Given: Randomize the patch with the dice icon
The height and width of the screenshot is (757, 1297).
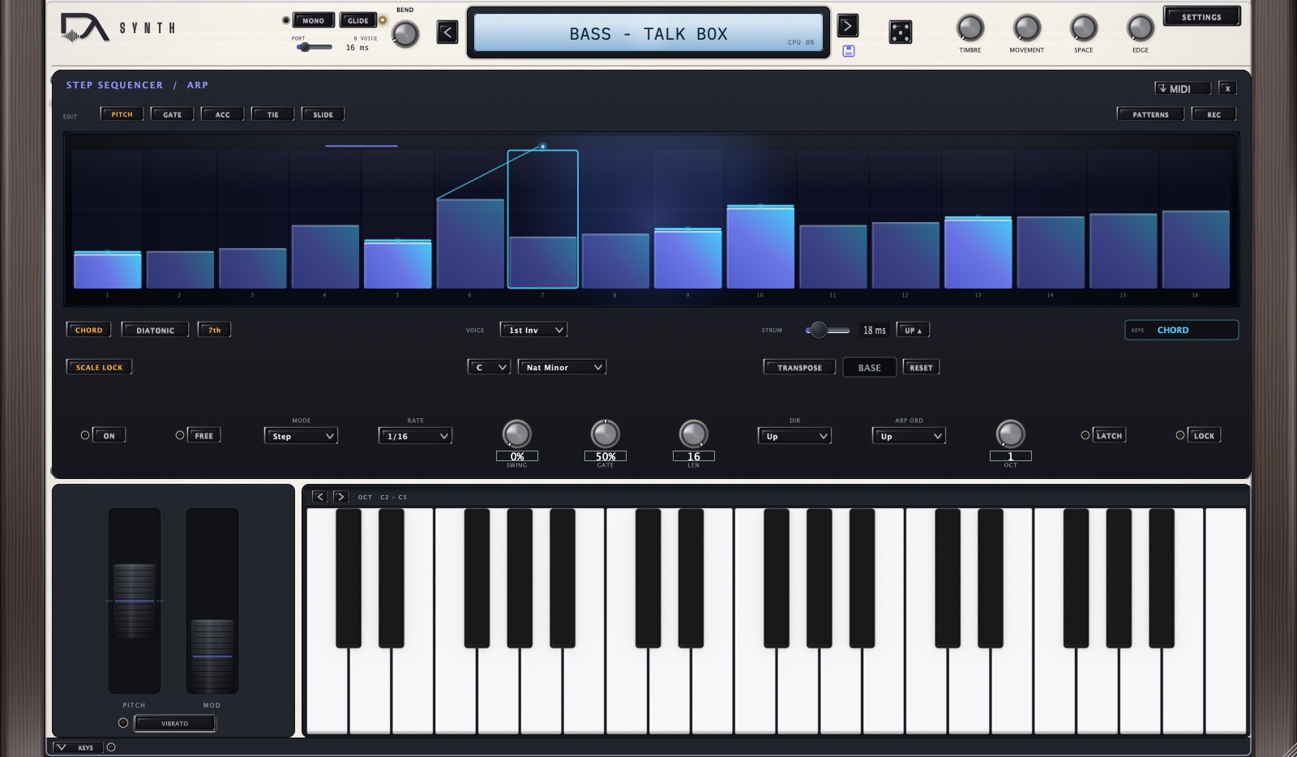Looking at the screenshot, I should pyautogui.click(x=900, y=32).
